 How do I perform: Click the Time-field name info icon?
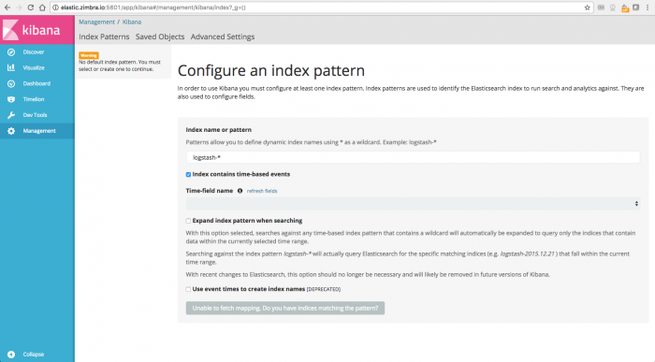240,191
